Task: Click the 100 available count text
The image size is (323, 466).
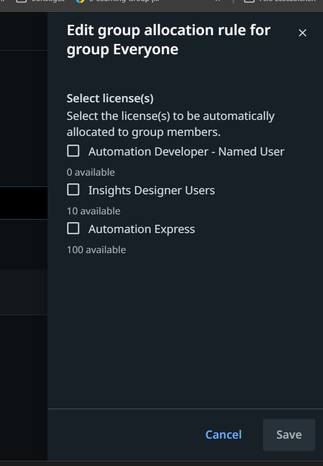Action: click(x=96, y=250)
